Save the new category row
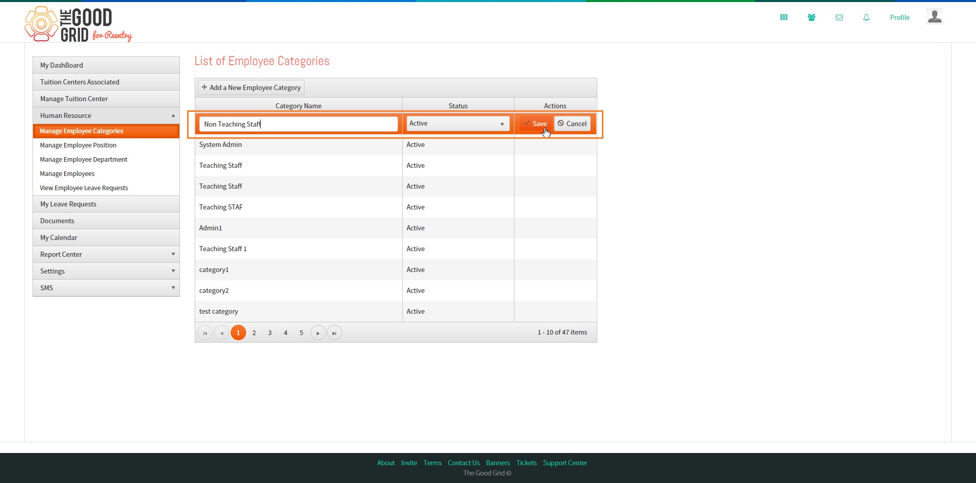The height and width of the screenshot is (483, 976). pos(535,124)
